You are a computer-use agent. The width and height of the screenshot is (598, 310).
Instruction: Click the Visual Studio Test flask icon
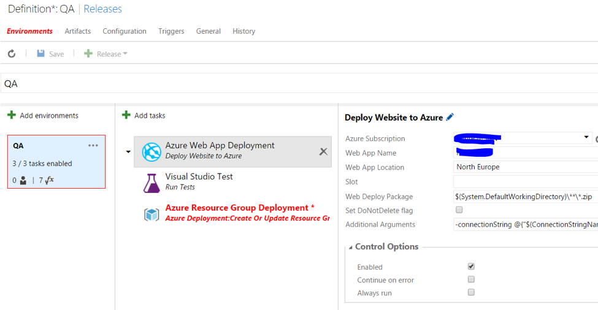(x=151, y=183)
